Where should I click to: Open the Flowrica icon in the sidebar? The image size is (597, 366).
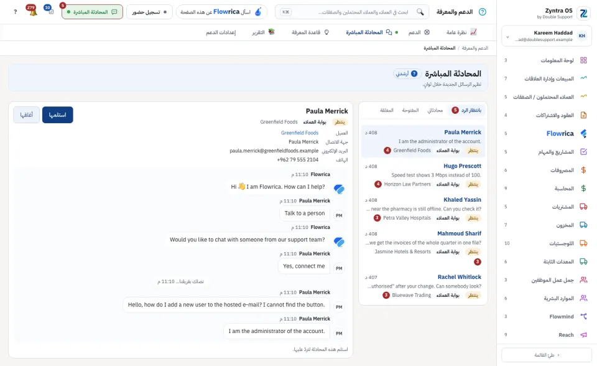583,133
